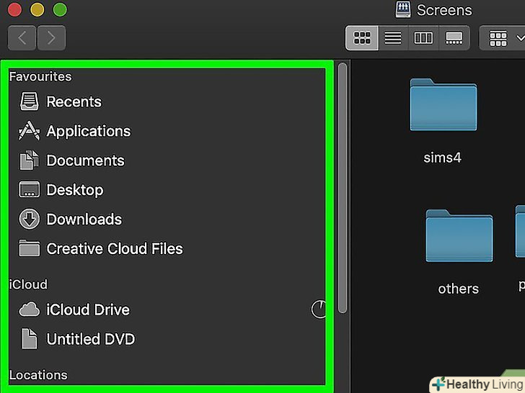Select the others folder
The height and width of the screenshot is (393, 525).
pyautogui.click(x=459, y=238)
